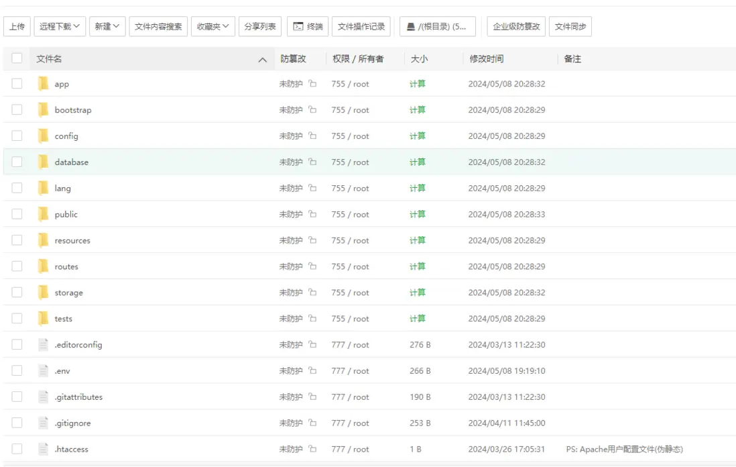
Task: Click the 上传 button
Action: (x=17, y=27)
